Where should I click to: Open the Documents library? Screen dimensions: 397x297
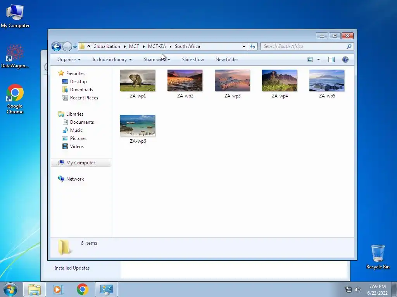(x=81, y=122)
